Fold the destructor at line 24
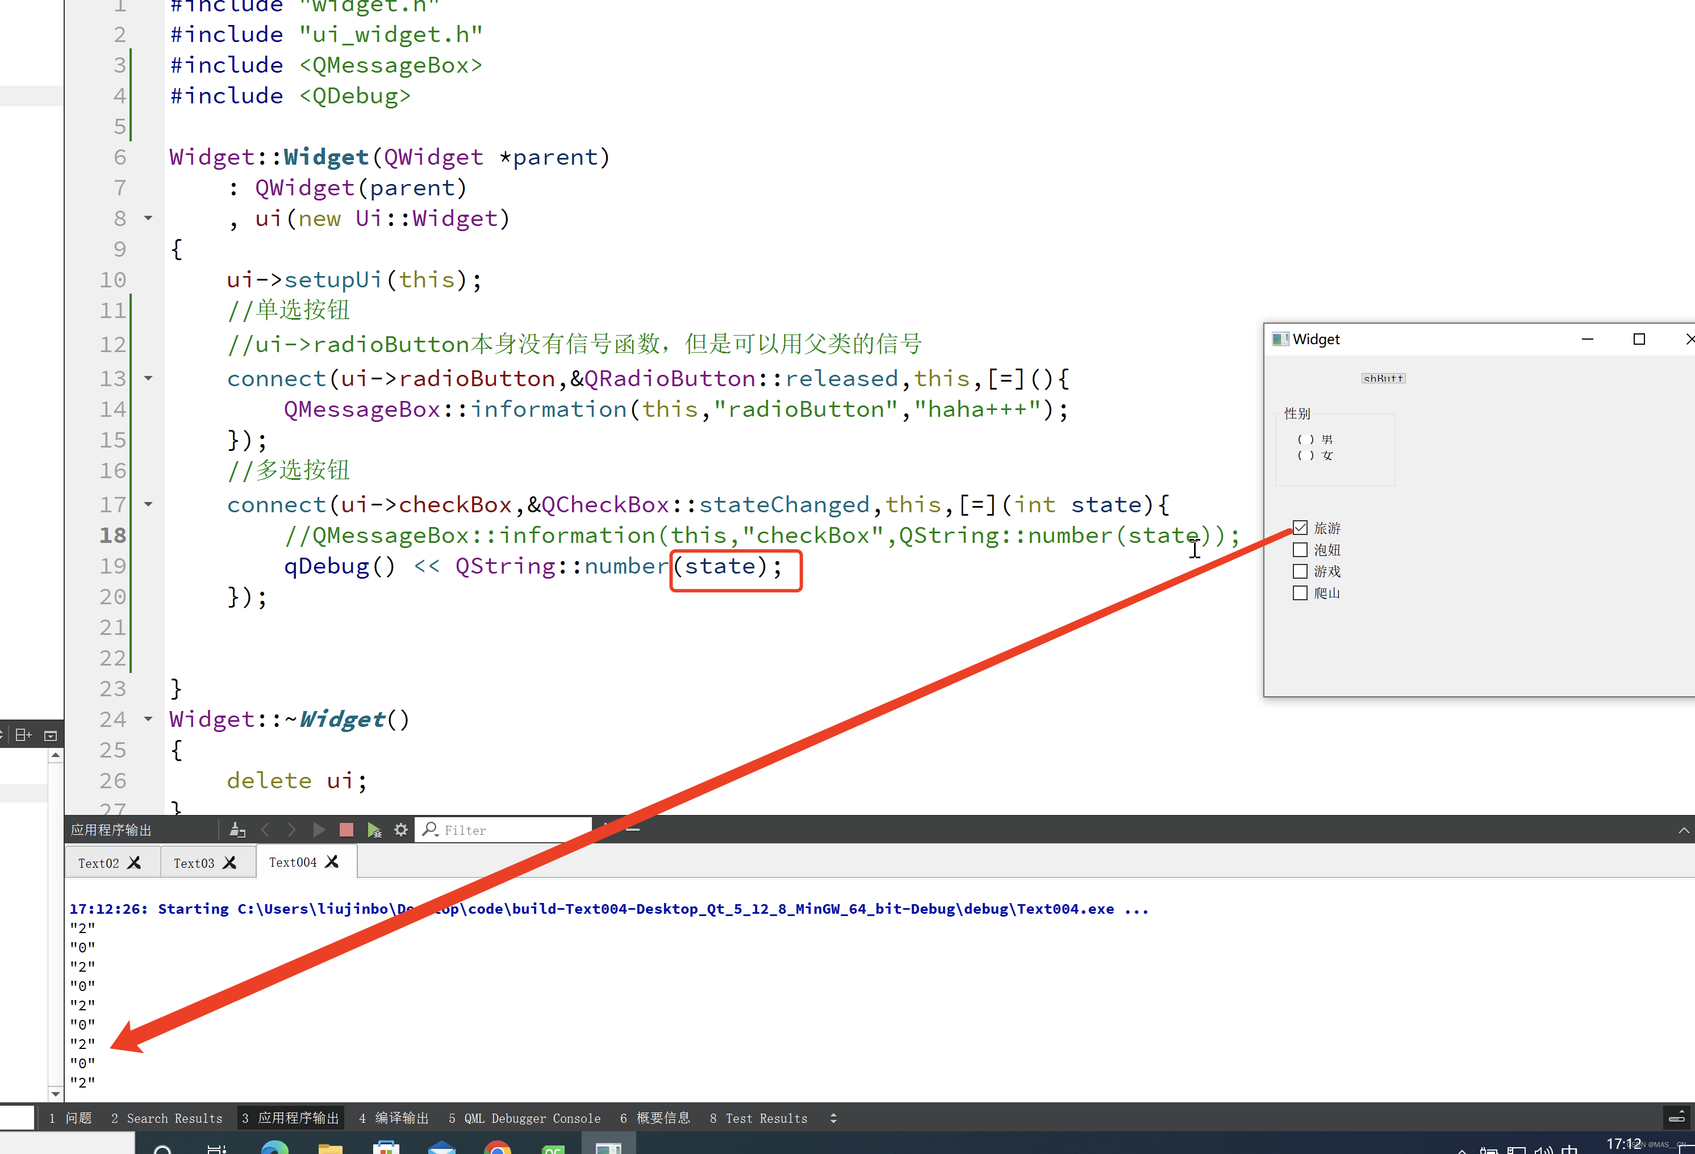 coord(148,720)
